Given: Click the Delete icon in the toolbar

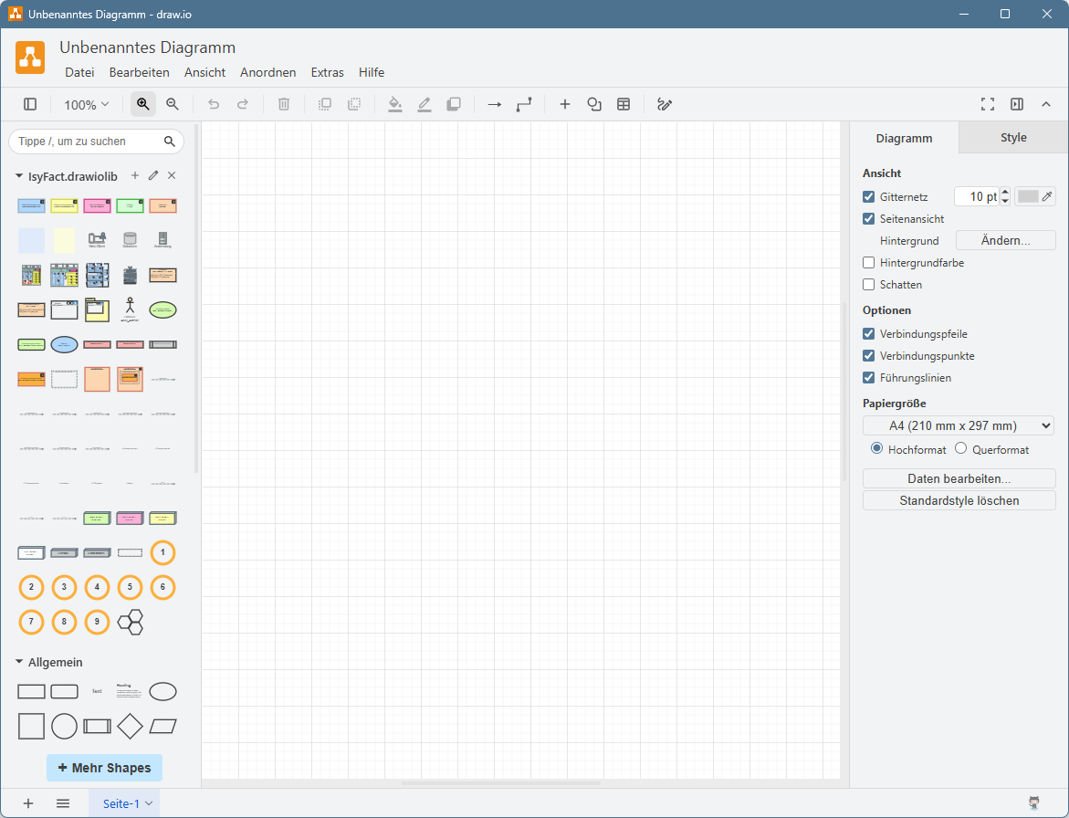Looking at the screenshot, I should pyautogui.click(x=283, y=104).
